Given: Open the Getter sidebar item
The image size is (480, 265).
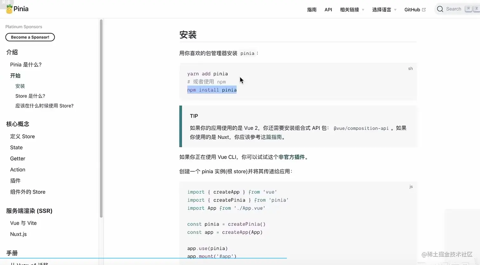Looking at the screenshot, I should (x=18, y=158).
